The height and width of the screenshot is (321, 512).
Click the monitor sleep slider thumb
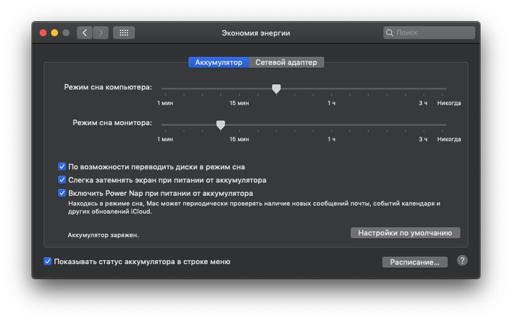pyautogui.click(x=221, y=125)
